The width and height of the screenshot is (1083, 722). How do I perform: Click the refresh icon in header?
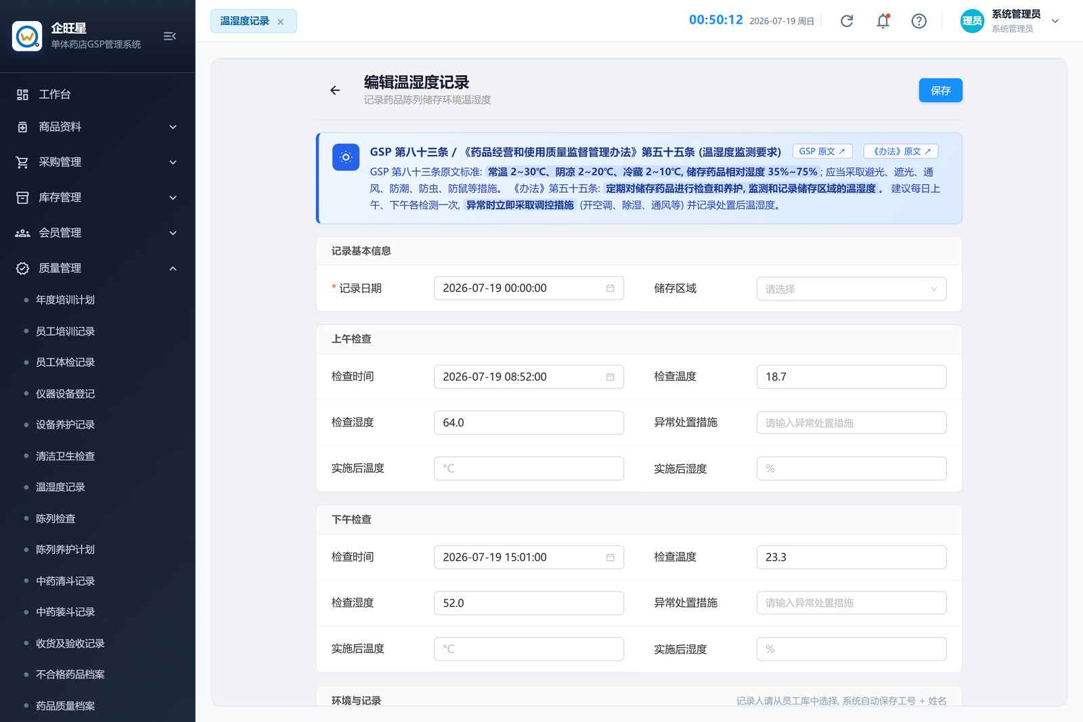[847, 21]
